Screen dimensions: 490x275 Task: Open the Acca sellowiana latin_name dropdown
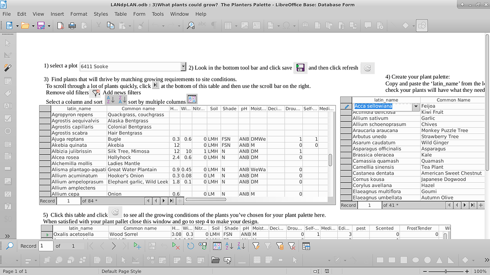pyautogui.click(x=416, y=106)
